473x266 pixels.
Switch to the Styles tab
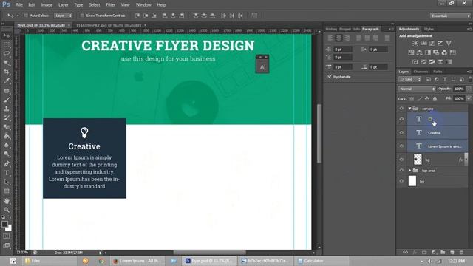pos(429,29)
